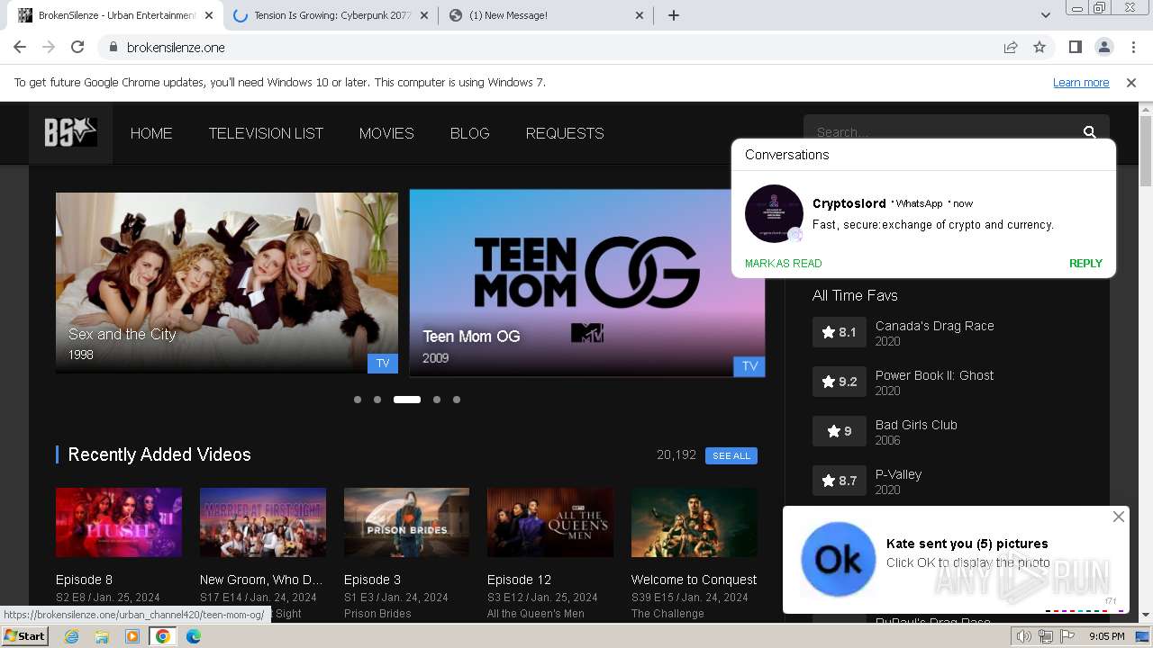Open the browser side panel icon
This screenshot has height=648, width=1153.
[1075, 47]
